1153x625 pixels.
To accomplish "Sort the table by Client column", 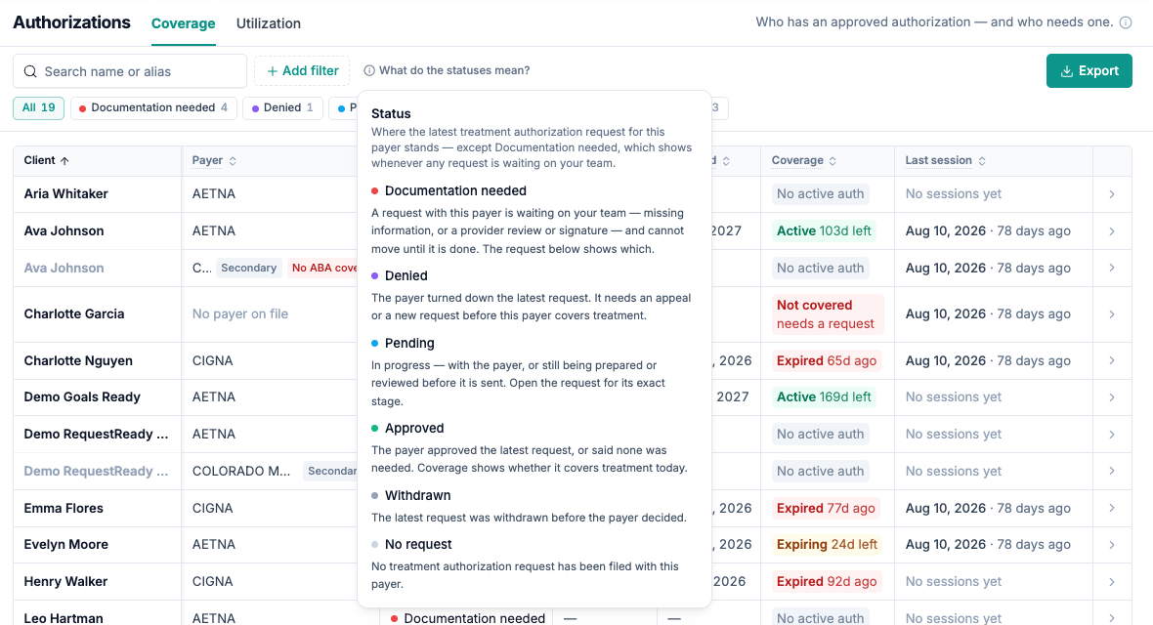I will (46, 160).
